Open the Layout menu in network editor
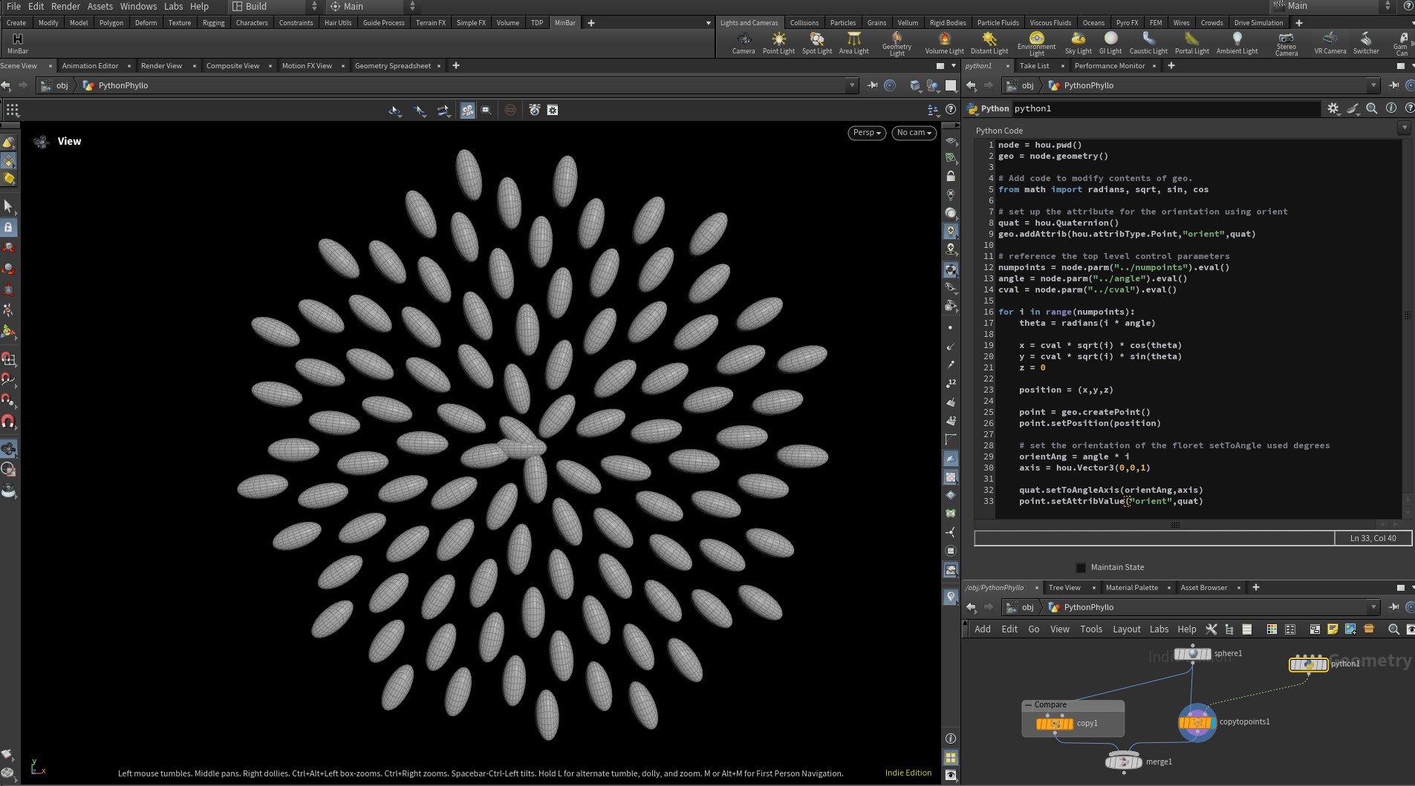This screenshot has height=786, width=1415. 1126,629
